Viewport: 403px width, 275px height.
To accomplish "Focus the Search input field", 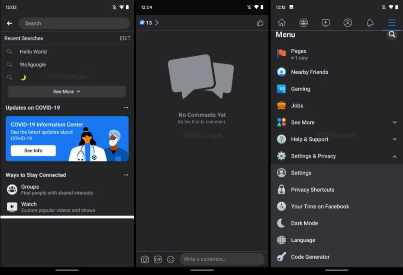I will 74,23.
